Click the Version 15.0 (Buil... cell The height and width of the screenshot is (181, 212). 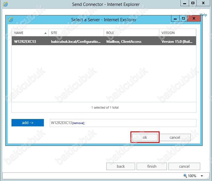(177, 42)
